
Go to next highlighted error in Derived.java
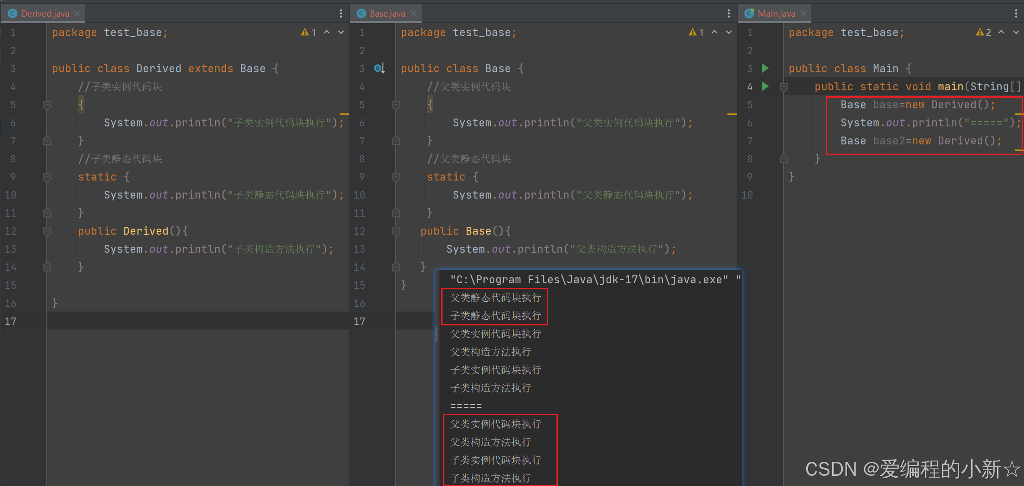(x=341, y=32)
